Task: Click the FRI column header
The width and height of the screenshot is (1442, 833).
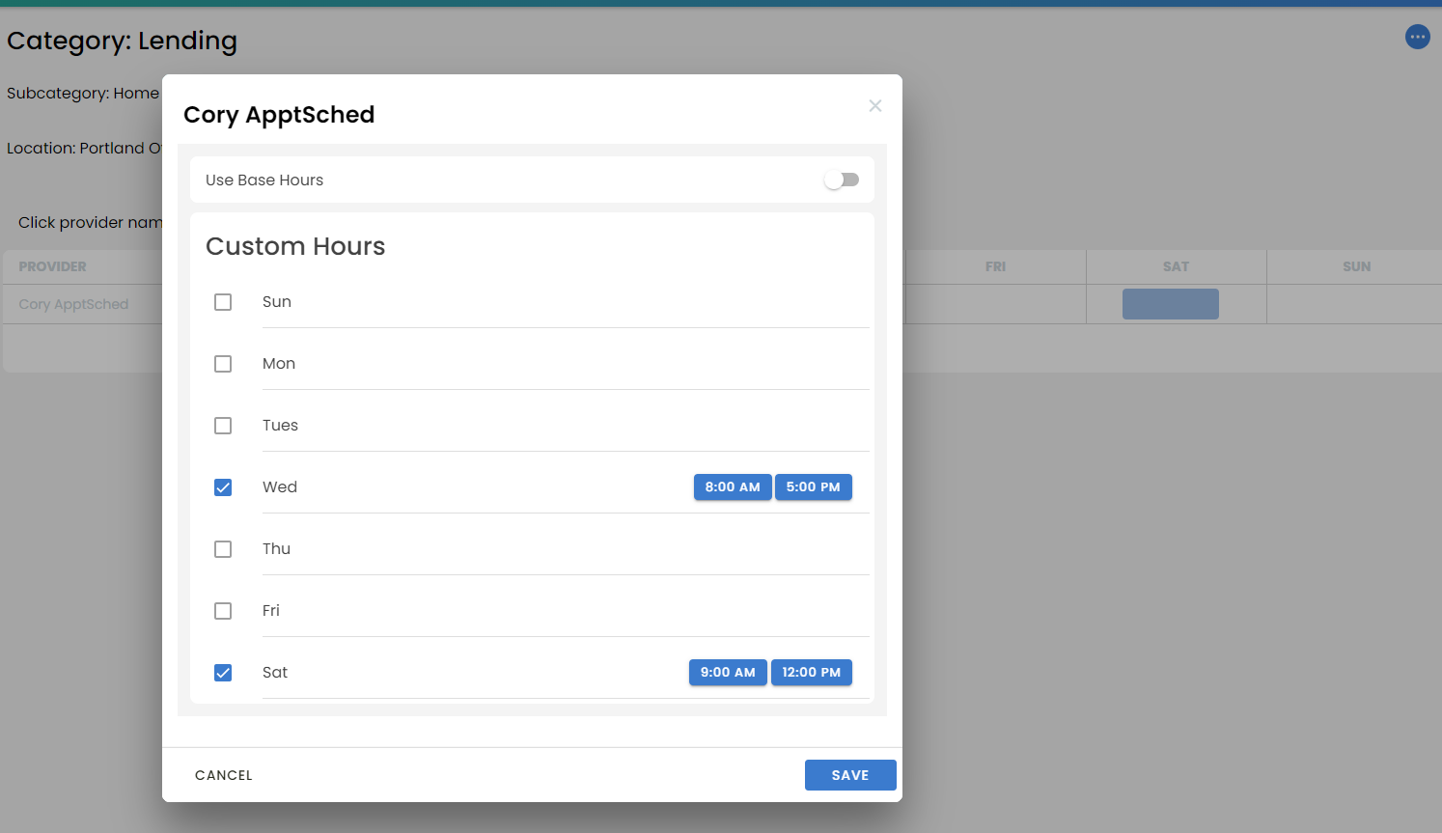Action: (995, 266)
